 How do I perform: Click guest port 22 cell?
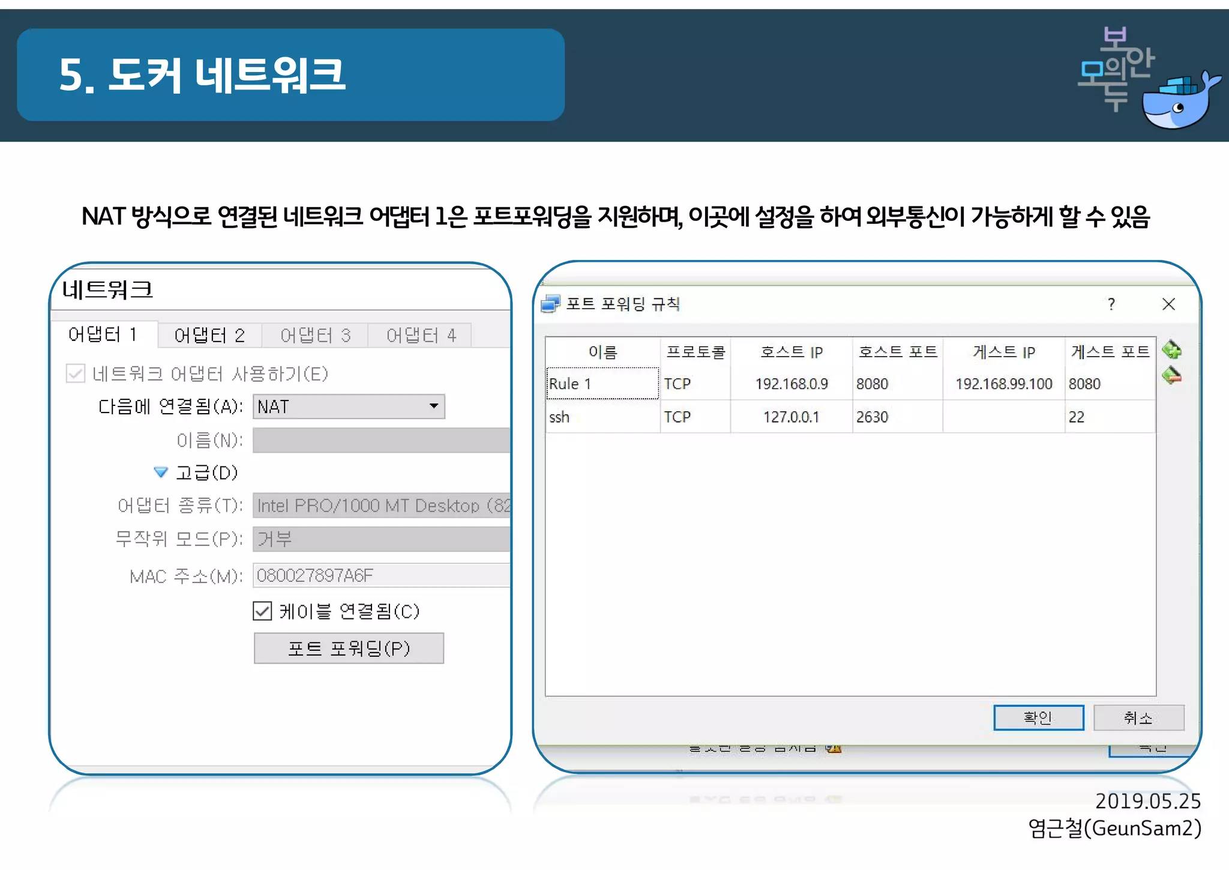1110,417
